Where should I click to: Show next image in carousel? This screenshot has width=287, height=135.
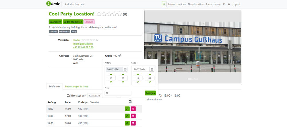tap(234, 47)
